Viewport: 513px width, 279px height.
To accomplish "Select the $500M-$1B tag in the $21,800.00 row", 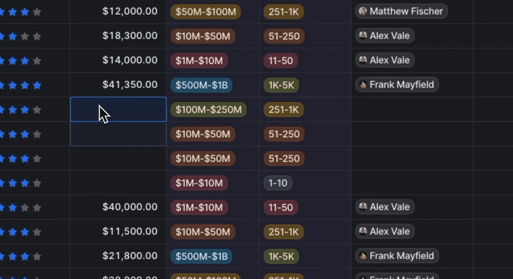I will click(202, 256).
